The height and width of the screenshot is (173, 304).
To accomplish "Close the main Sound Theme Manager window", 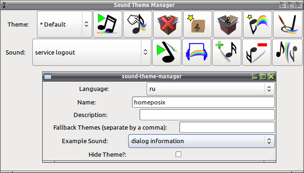I will click(299, 5).
